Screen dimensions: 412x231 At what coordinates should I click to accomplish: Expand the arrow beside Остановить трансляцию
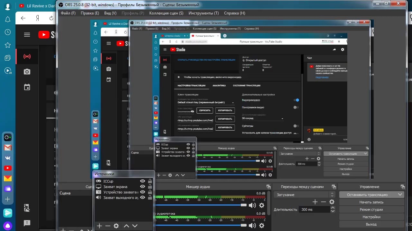(x=400, y=195)
